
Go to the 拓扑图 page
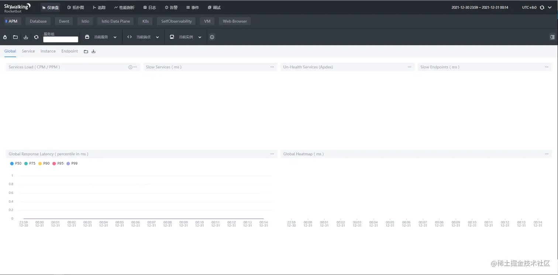pyautogui.click(x=76, y=7)
